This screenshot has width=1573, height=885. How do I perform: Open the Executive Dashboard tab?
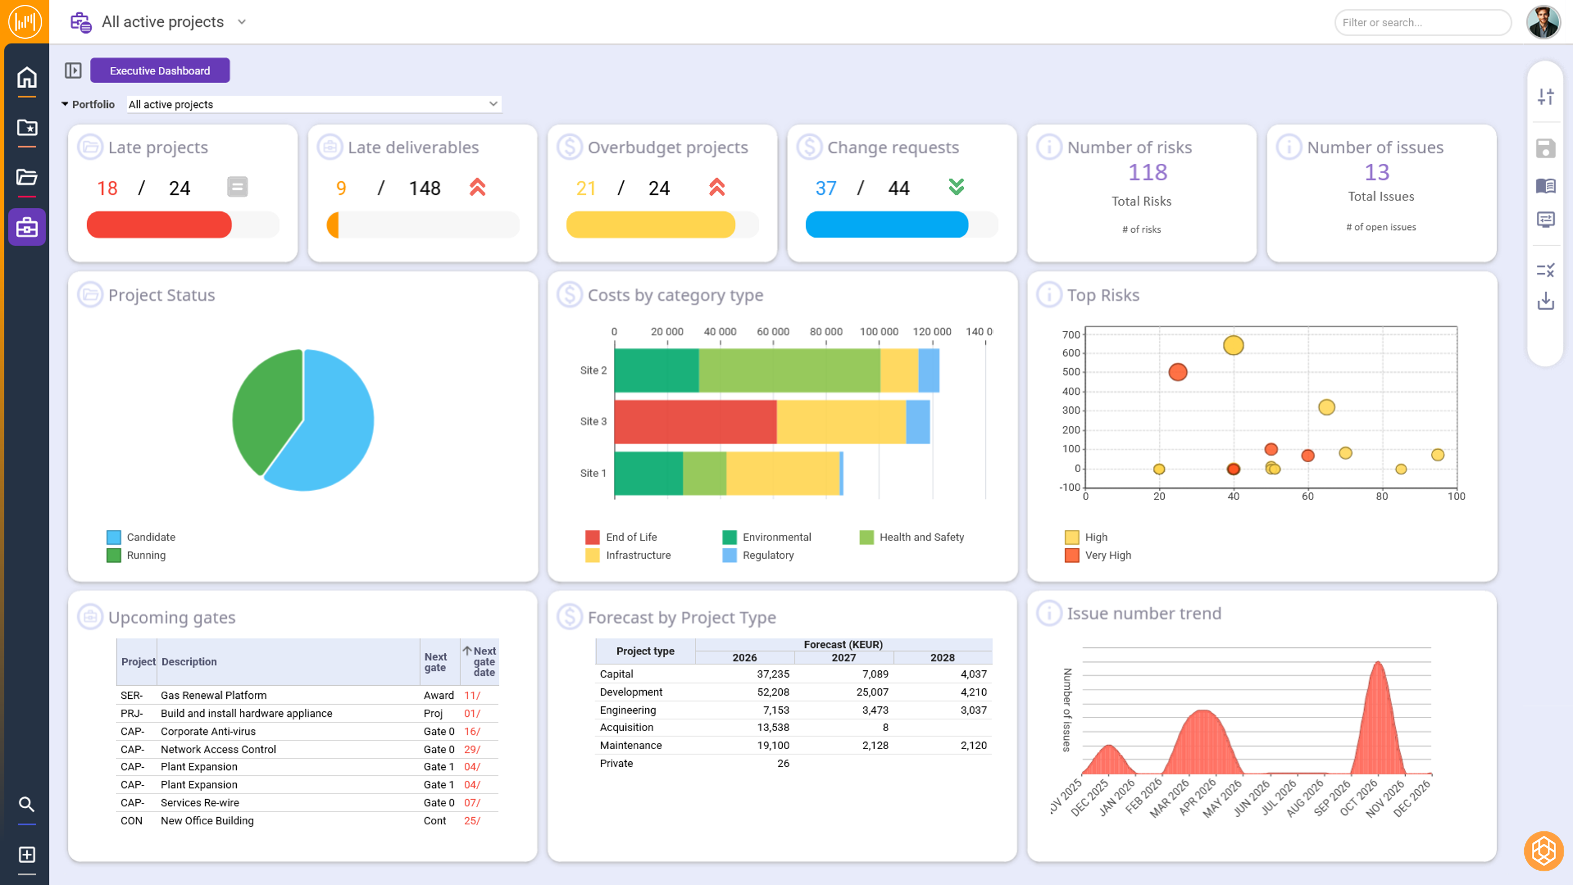(160, 70)
